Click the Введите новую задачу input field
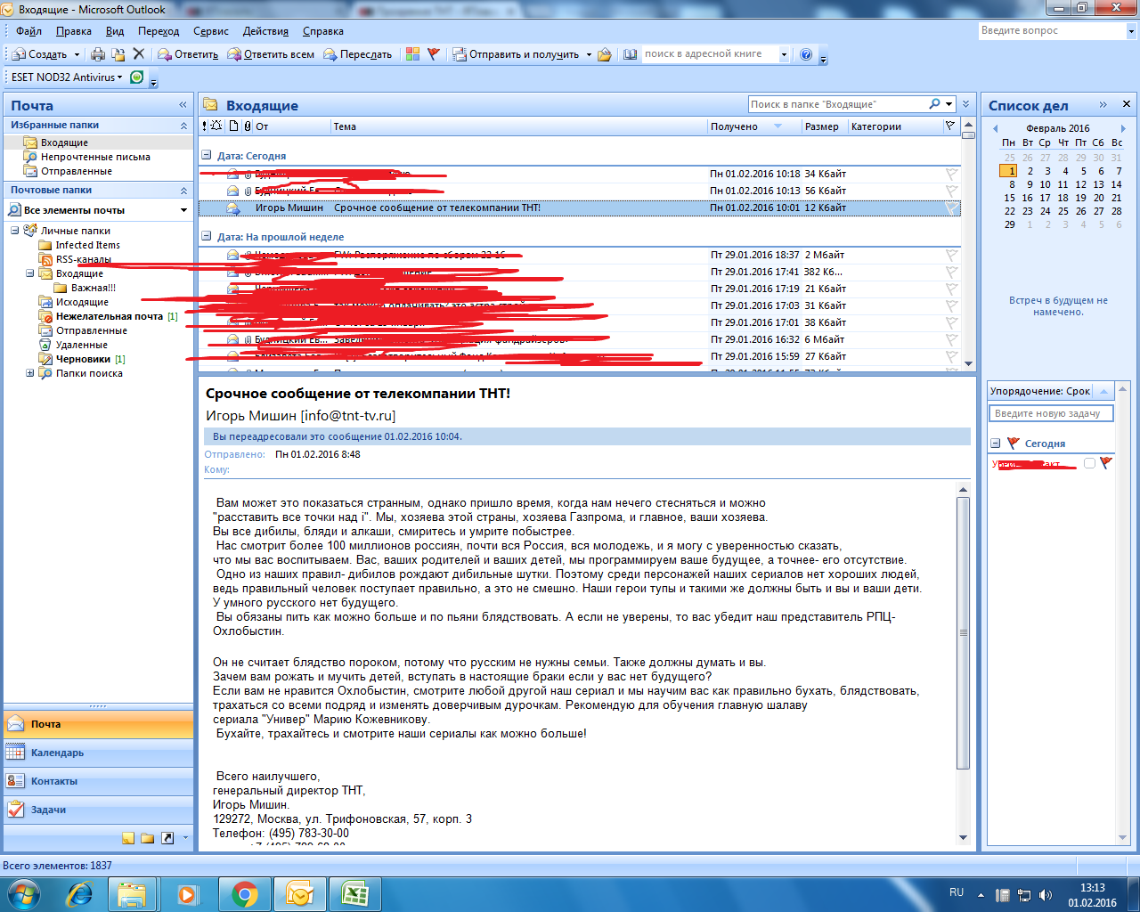 (1051, 413)
